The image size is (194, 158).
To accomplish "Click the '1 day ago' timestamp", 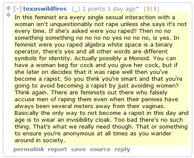I will 121,9.
